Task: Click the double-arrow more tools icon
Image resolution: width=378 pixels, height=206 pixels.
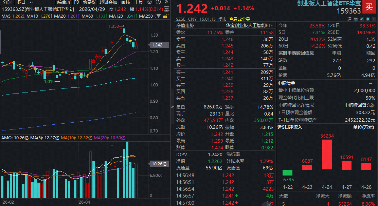Action: coord(166,2)
